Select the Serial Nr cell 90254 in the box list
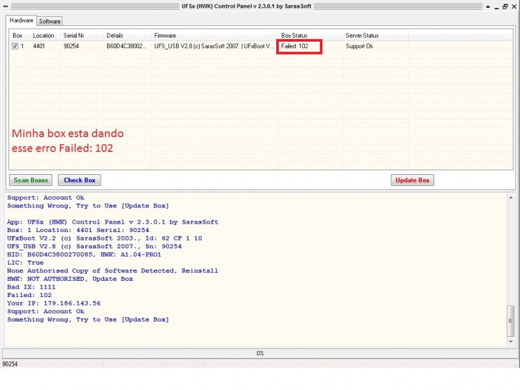 coord(71,46)
